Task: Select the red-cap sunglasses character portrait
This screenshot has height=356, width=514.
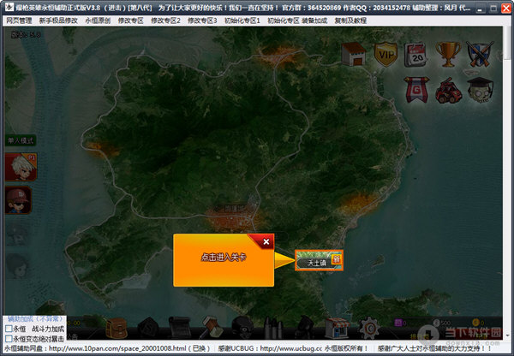Action: pos(19,200)
